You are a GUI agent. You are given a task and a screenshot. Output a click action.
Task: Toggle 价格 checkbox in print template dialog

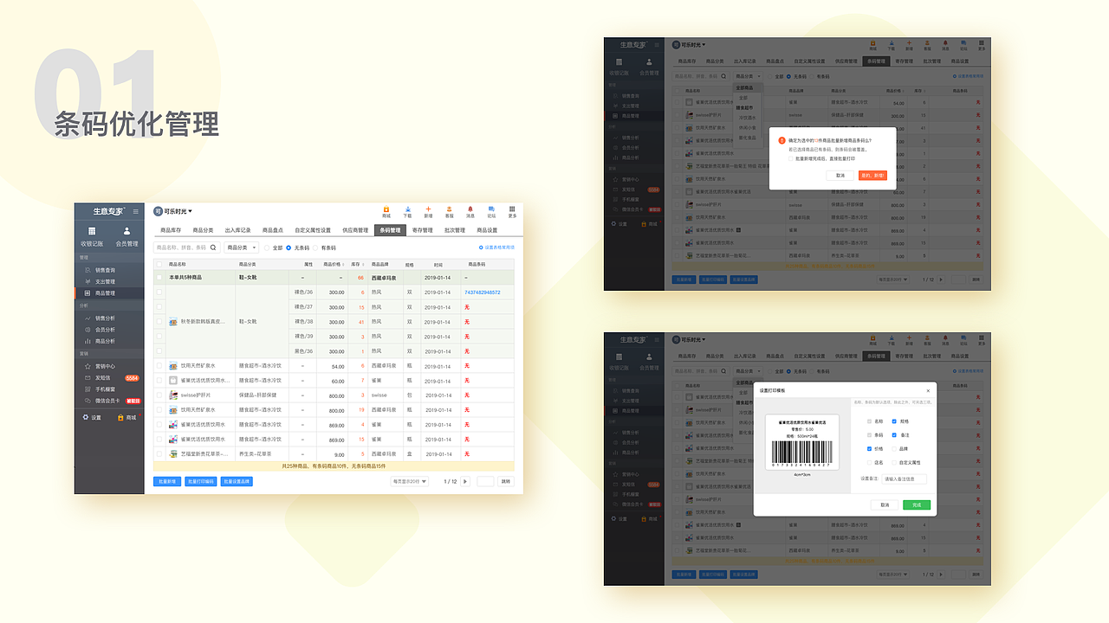pos(869,449)
